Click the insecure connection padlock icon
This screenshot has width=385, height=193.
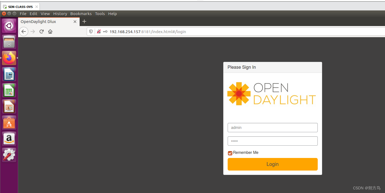coord(99,32)
